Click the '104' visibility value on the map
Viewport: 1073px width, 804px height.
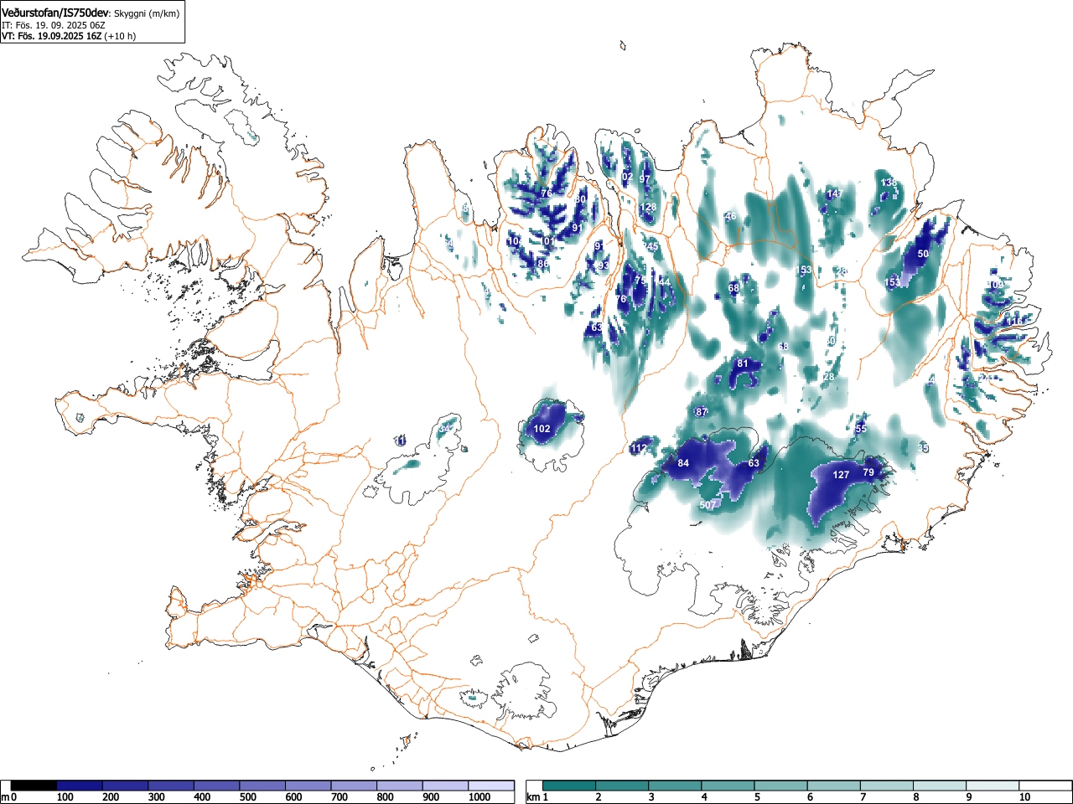click(515, 241)
